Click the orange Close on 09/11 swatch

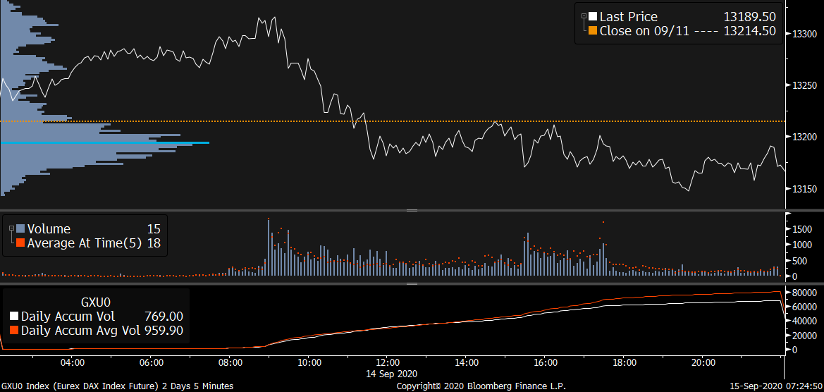pos(592,31)
